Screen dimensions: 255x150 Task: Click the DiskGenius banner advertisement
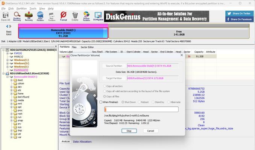tap(156, 16)
